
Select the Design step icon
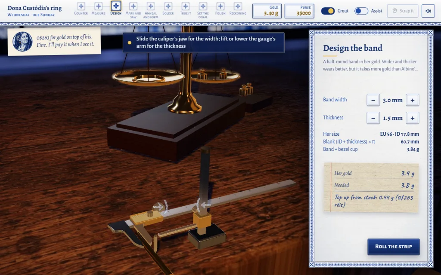pos(116,6)
